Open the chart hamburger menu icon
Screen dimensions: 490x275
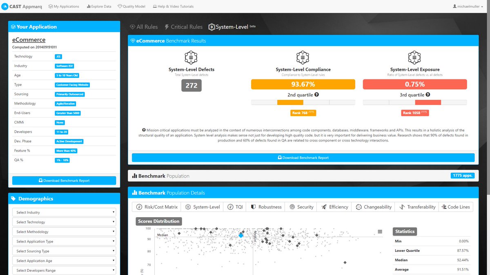coord(380,231)
